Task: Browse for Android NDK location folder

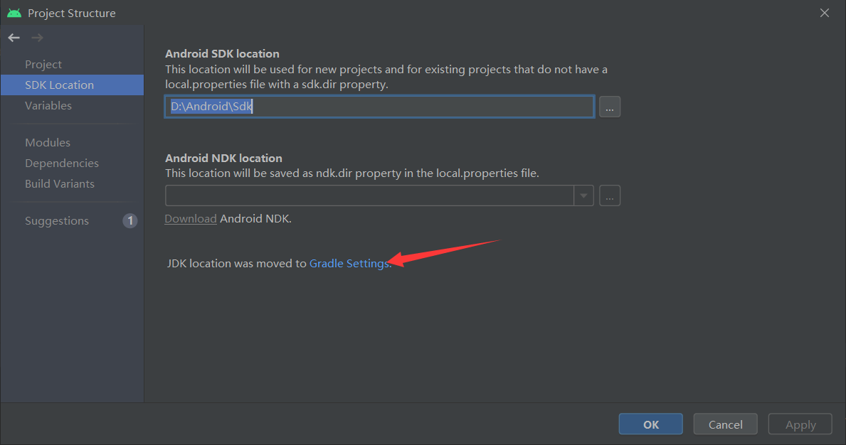Action: tap(610, 195)
